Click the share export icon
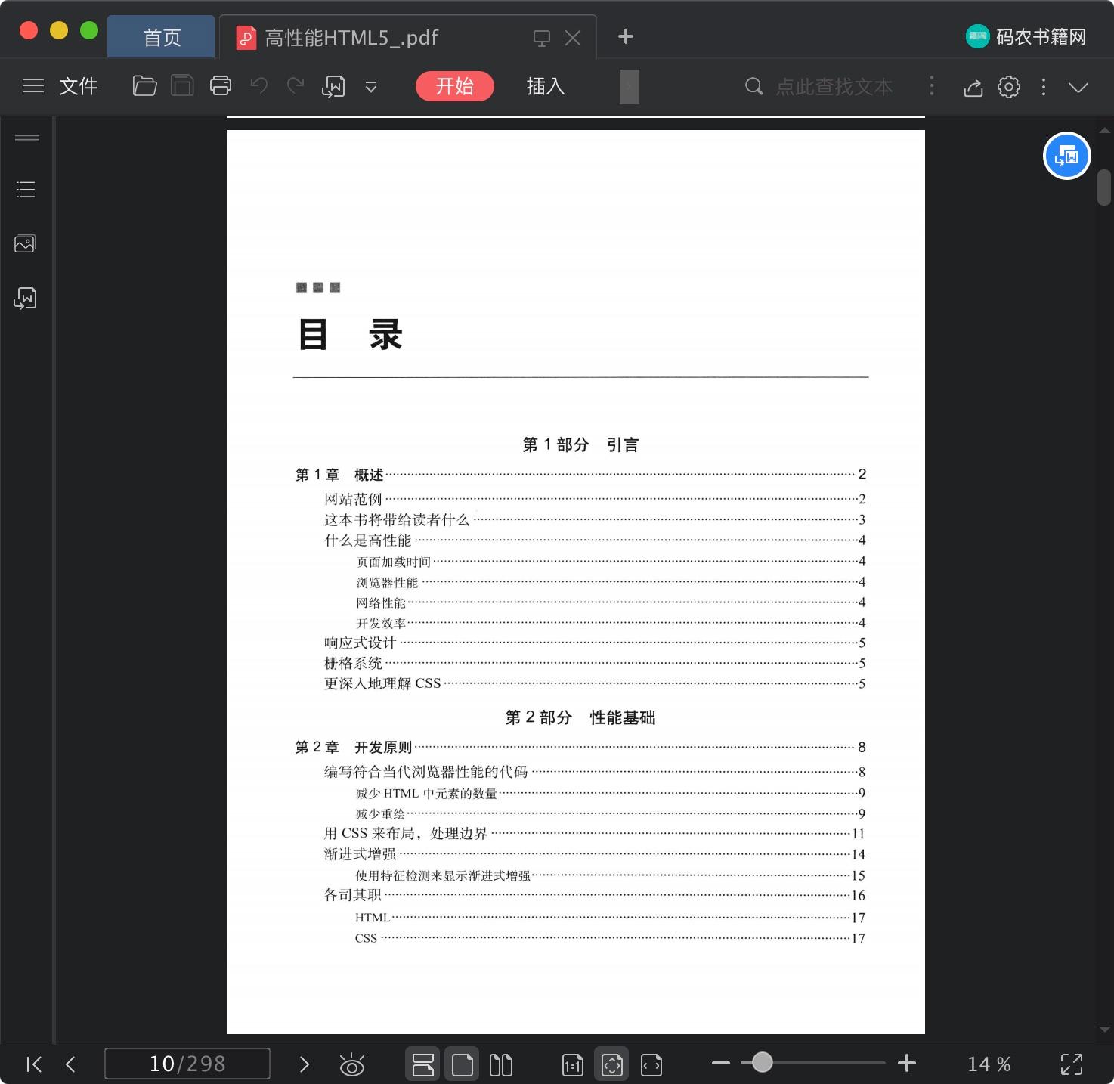 click(973, 87)
